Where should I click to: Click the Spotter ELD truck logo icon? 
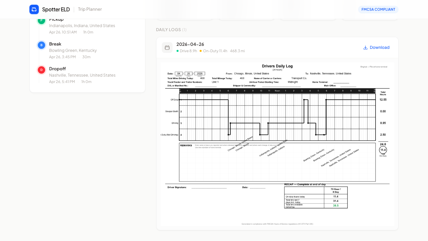click(34, 9)
